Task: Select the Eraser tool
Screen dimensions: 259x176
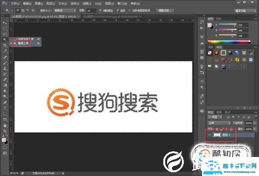Action: (5, 79)
